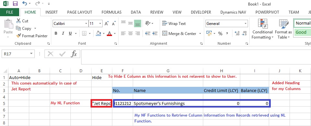Click the Save icon in quick access toolbar
The width and height of the screenshot is (311, 126).
click(15, 4)
